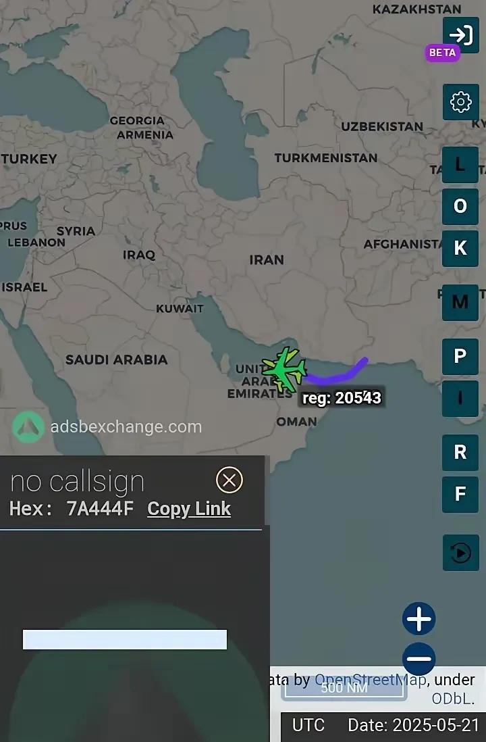Click the adsbexchange.com logo
Screen dimensions: 486x742
click(x=107, y=427)
